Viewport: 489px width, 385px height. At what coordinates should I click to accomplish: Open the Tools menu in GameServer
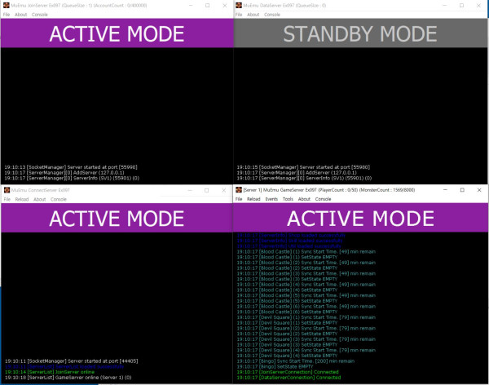point(288,199)
